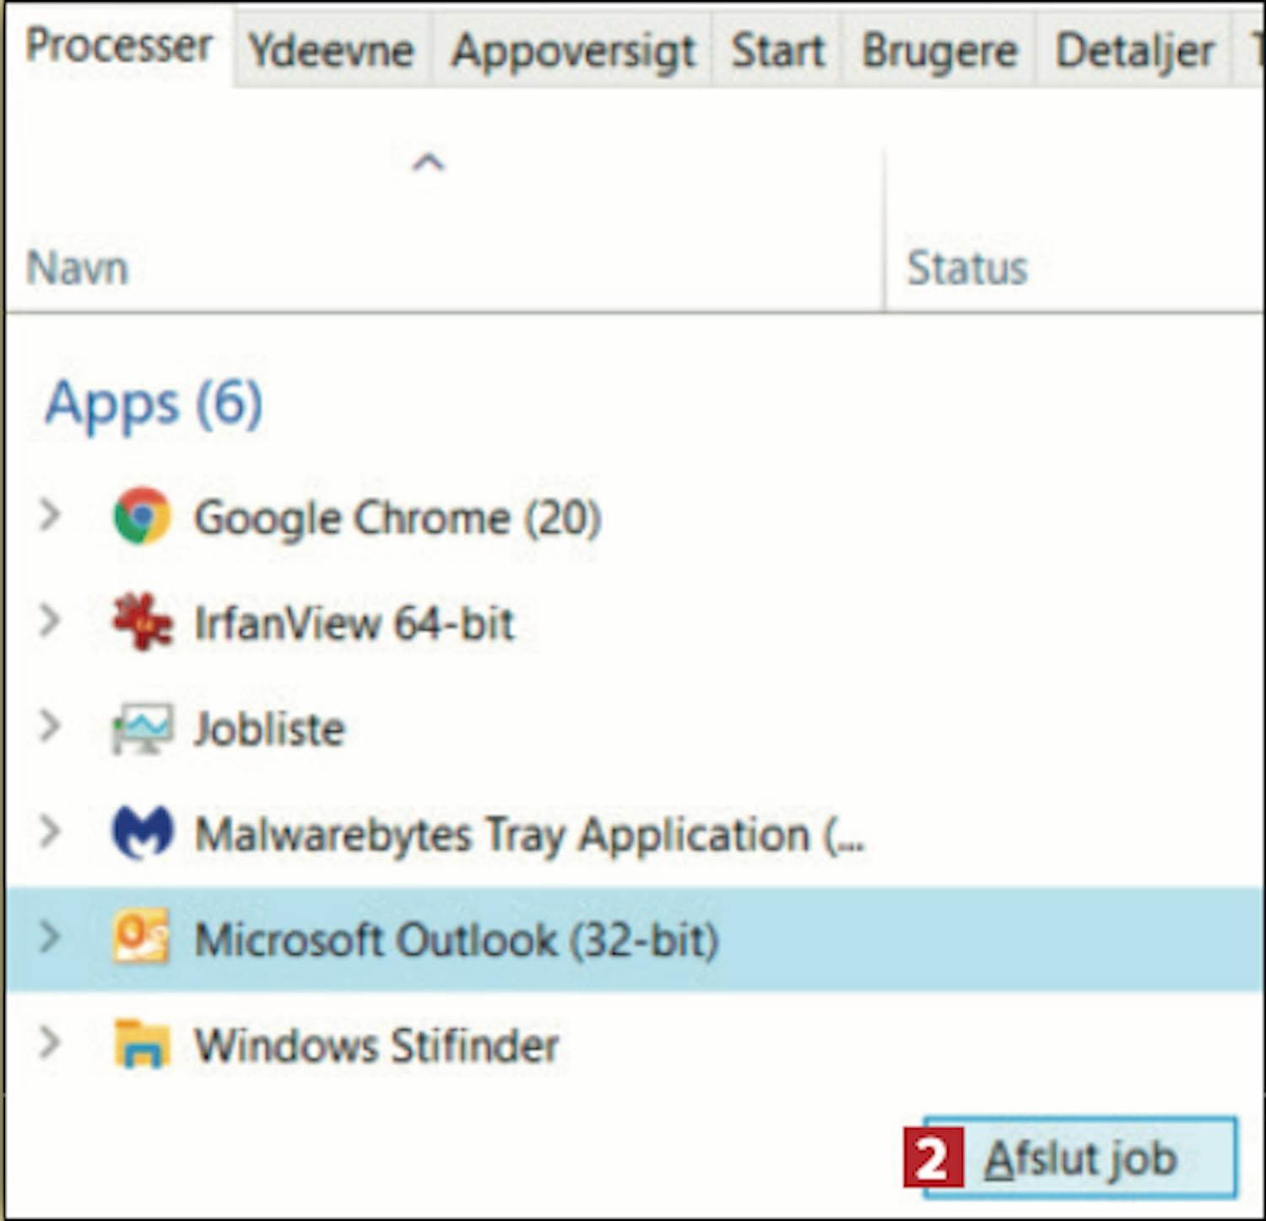Click the Google Chrome app icon
Screen dimensions: 1266x1221
coord(142,516)
